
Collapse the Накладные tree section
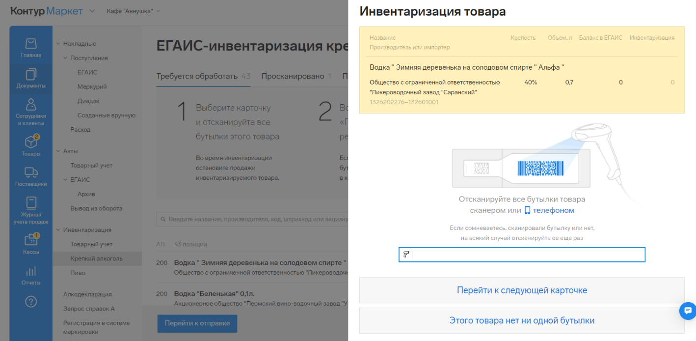tap(58, 44)
